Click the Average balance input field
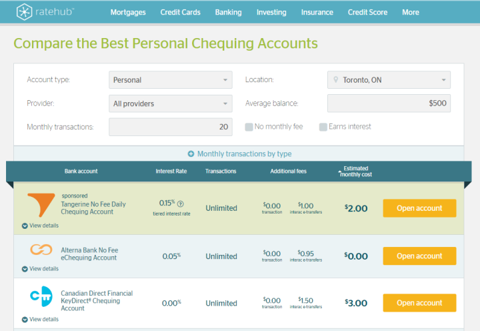 [x=389, y=103]
